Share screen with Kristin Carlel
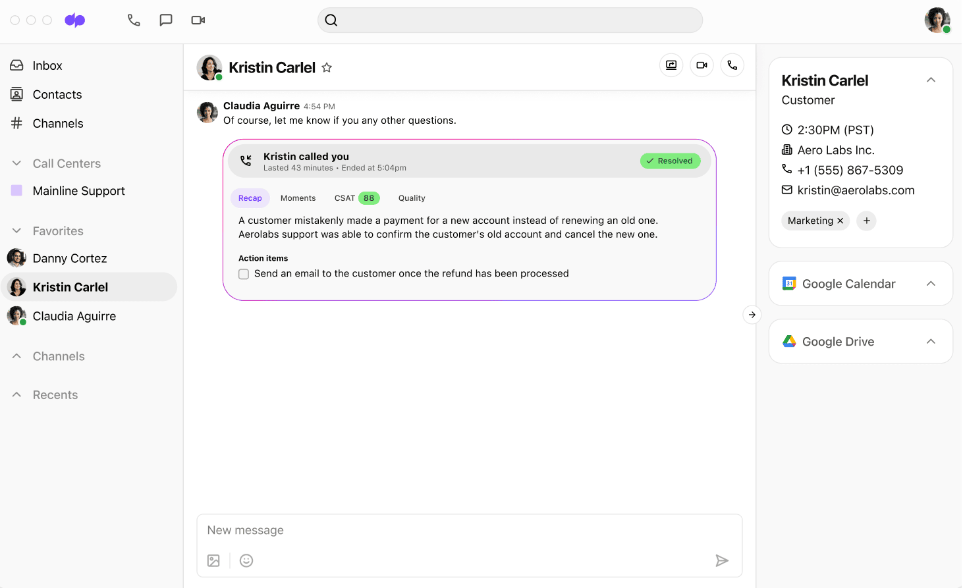 pos(671,65)
